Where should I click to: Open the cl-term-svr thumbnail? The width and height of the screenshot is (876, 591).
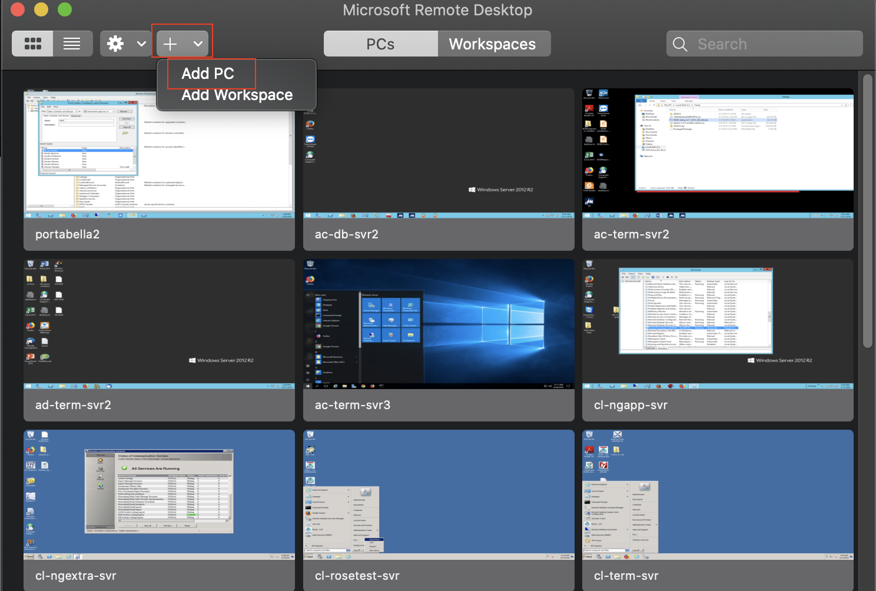click(x=718, y=495)
